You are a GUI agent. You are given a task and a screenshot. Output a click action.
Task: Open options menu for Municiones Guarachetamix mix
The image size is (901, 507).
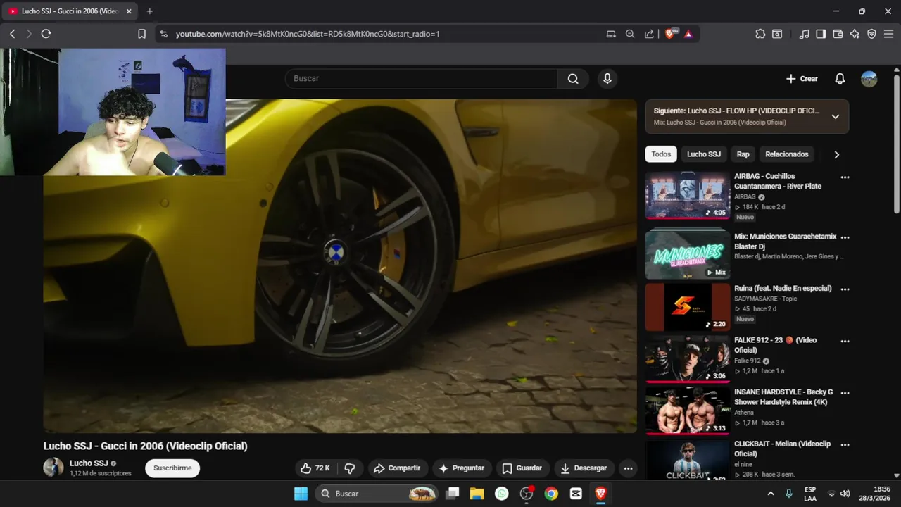[x=845, y=238]
